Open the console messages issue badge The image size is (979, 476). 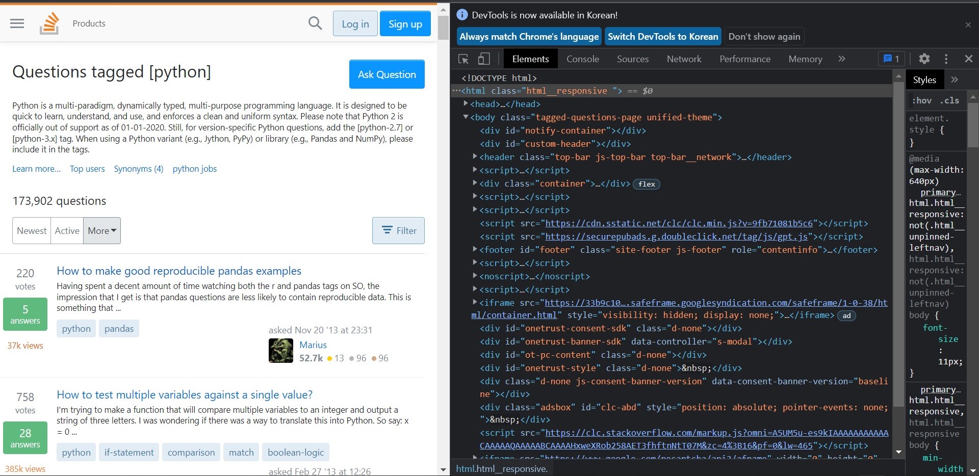891,59
